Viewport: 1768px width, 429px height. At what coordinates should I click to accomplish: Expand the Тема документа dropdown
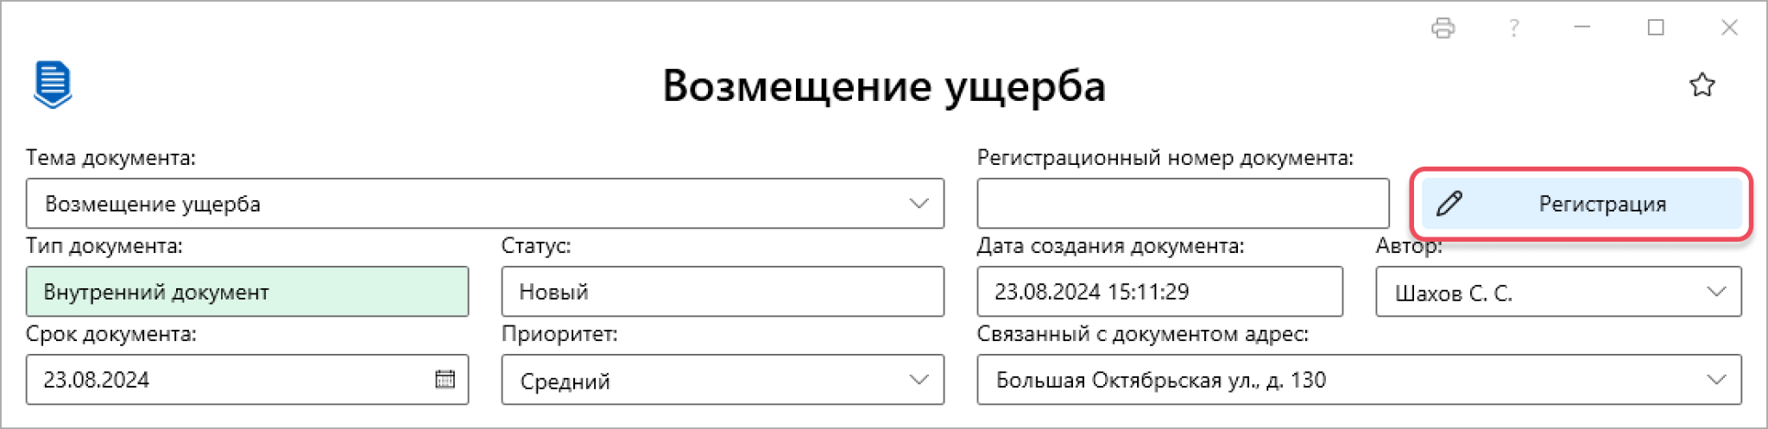point(919,204)
